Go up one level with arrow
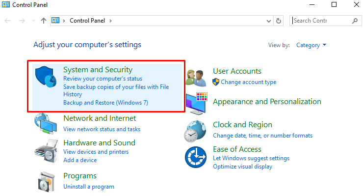This screenshot has height=196, width=363. coord(44,21)
